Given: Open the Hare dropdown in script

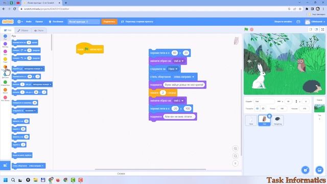Looking at the screenshot, I should 173,69.
